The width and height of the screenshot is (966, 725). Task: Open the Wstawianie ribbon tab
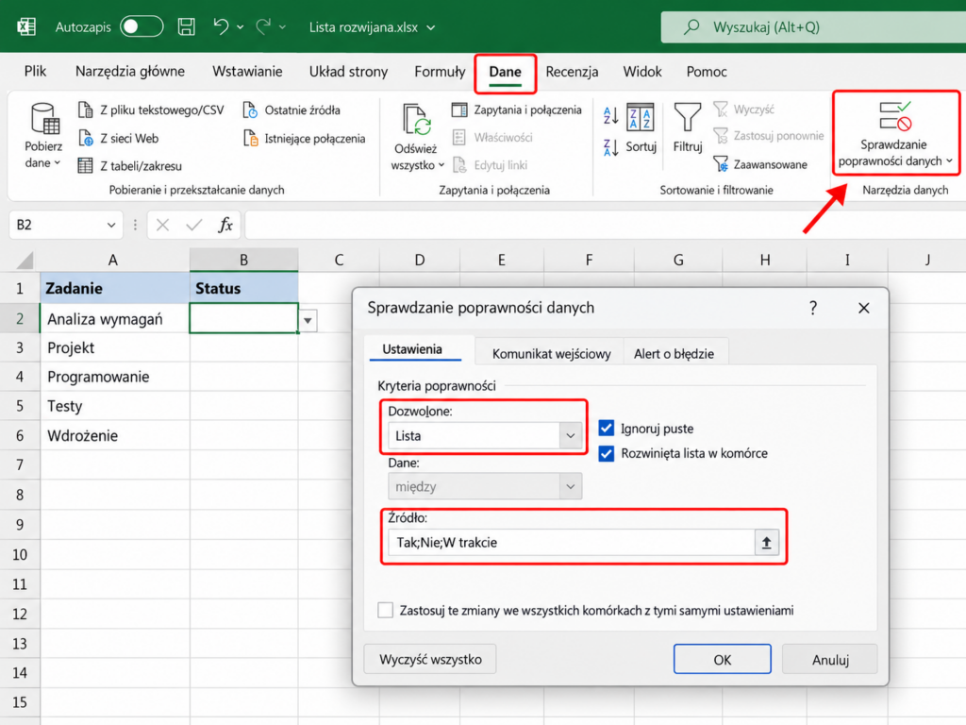(247, 72)
